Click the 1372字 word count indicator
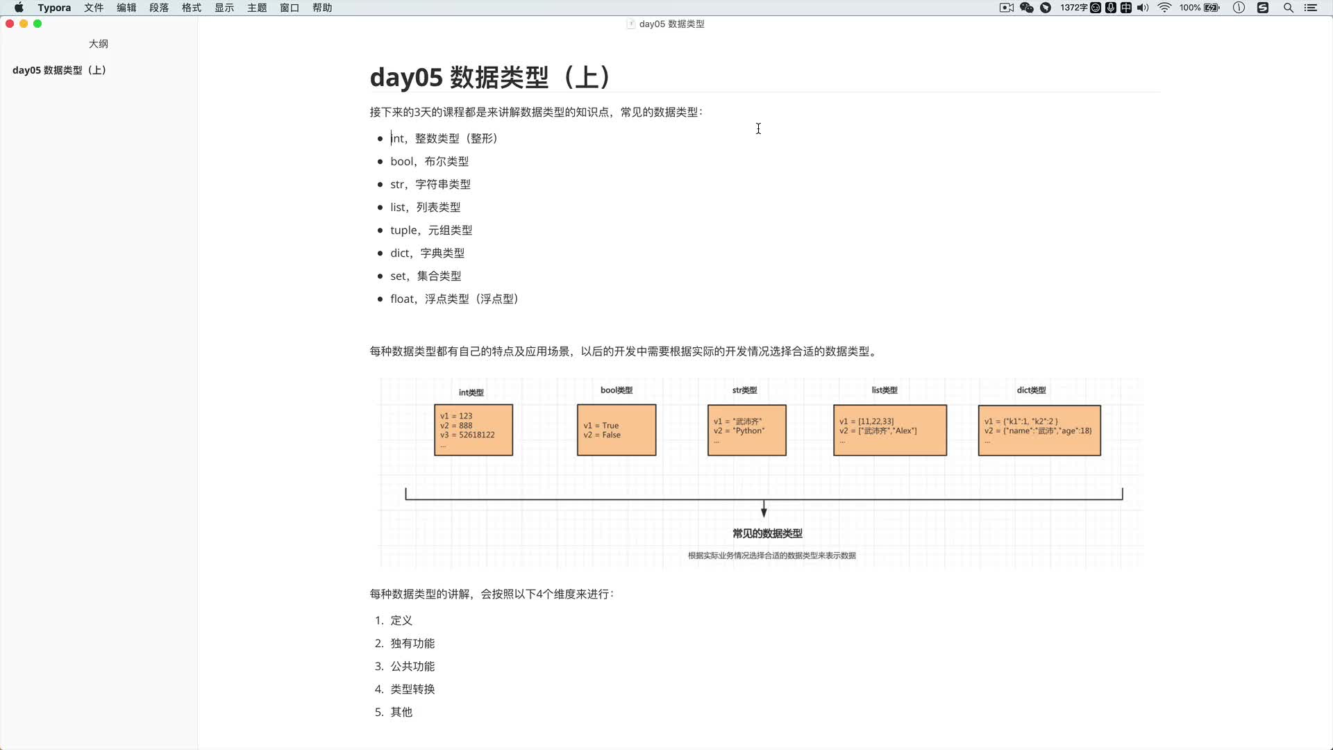 point(1073,8)
